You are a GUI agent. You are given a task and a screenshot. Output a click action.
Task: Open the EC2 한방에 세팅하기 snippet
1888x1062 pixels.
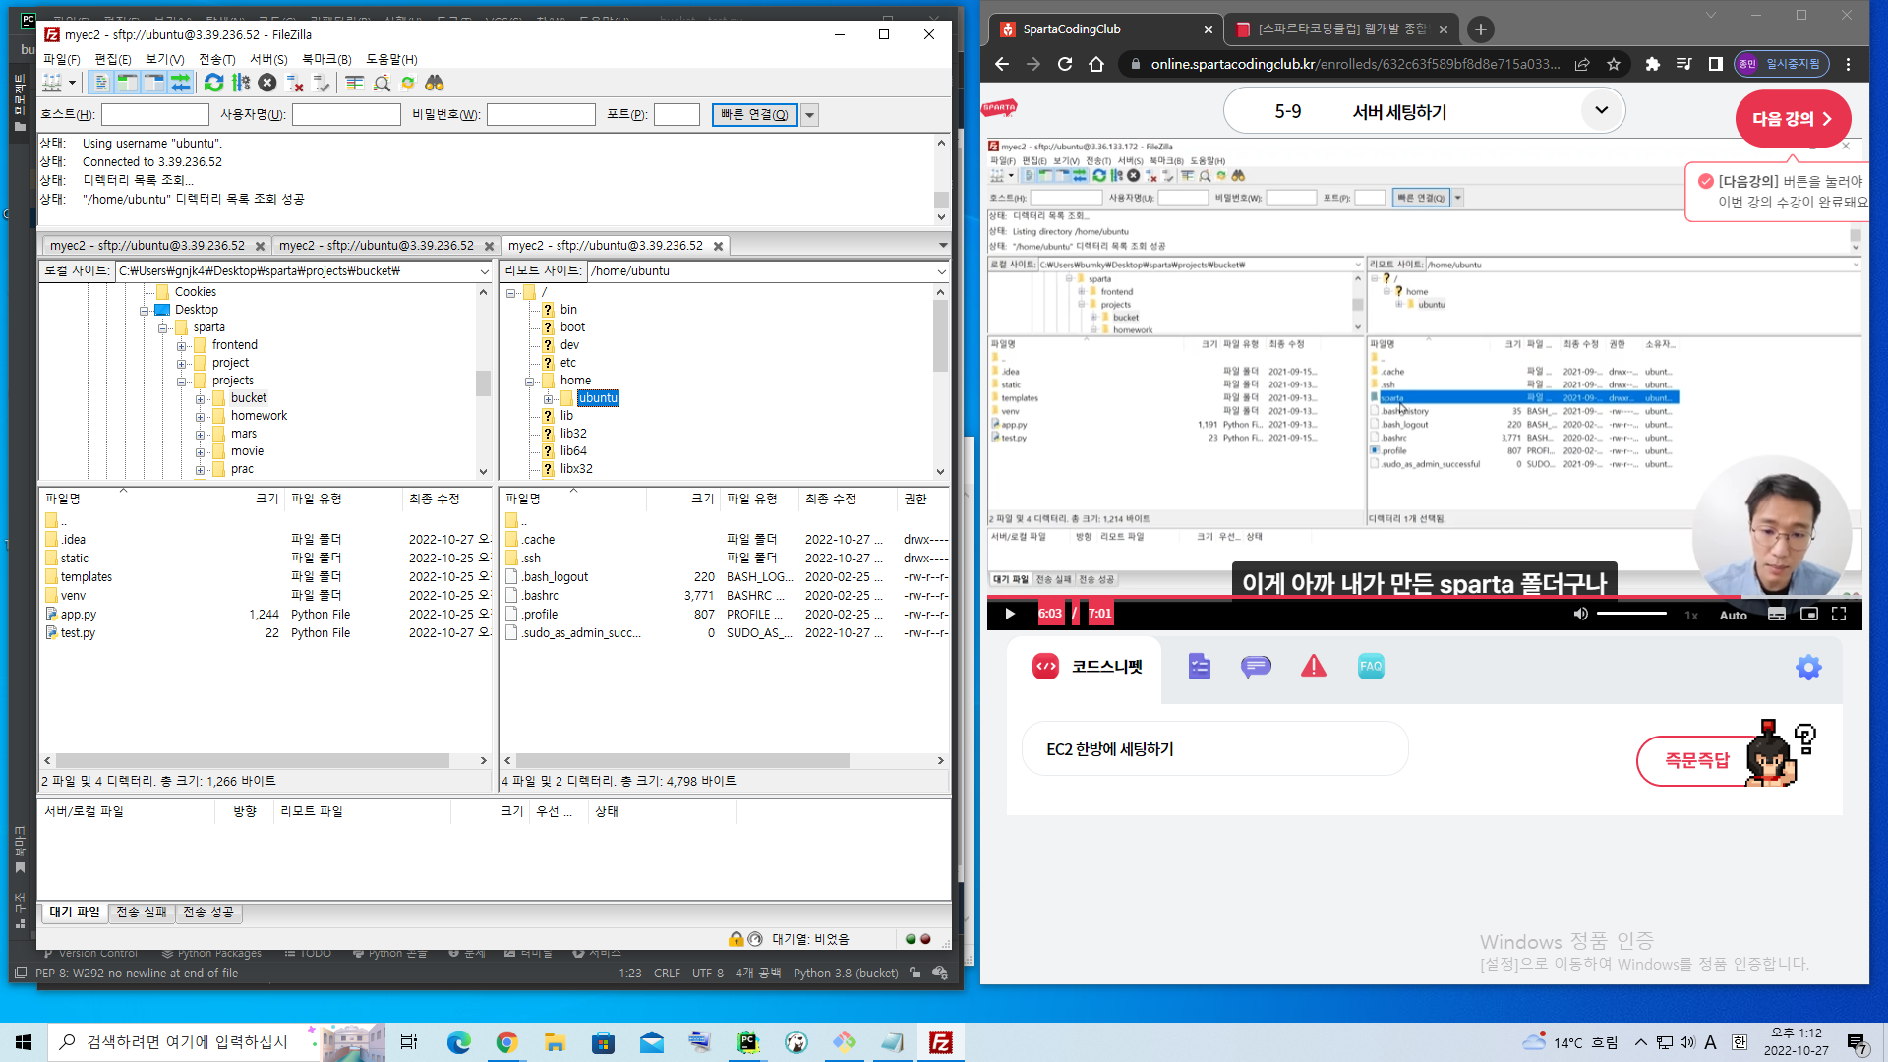1214,749
